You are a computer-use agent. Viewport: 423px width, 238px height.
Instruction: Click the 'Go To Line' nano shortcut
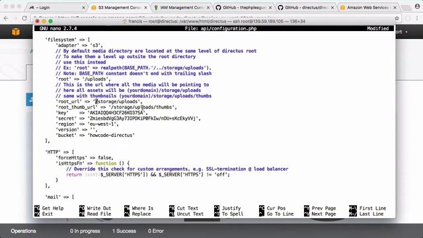(276, 214)
